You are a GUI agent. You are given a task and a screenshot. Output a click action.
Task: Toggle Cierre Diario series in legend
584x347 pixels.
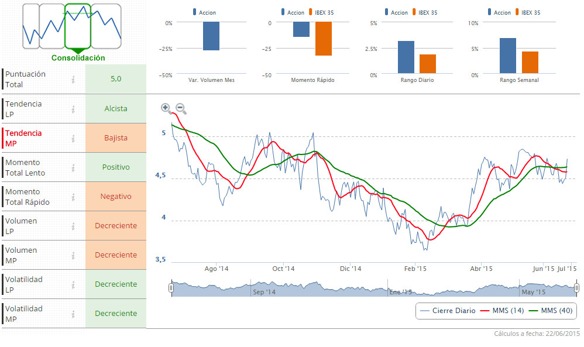pos(448,311)
